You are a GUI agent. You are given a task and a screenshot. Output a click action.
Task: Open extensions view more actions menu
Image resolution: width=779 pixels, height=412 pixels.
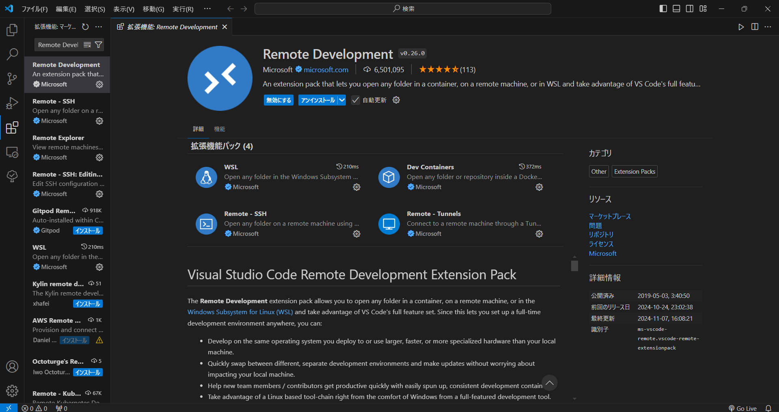coord(99,27)
